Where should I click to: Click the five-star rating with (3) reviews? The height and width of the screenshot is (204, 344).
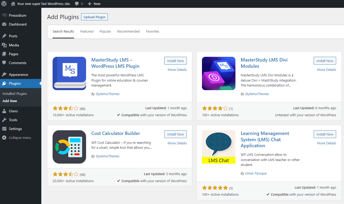point(215,188)
